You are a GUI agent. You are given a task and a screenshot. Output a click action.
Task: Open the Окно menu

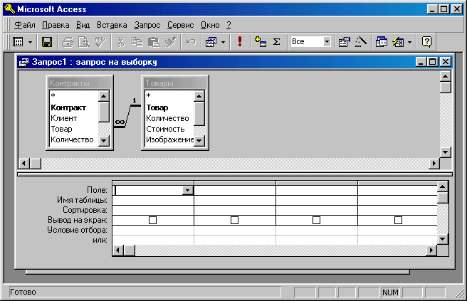pos(210,25)
